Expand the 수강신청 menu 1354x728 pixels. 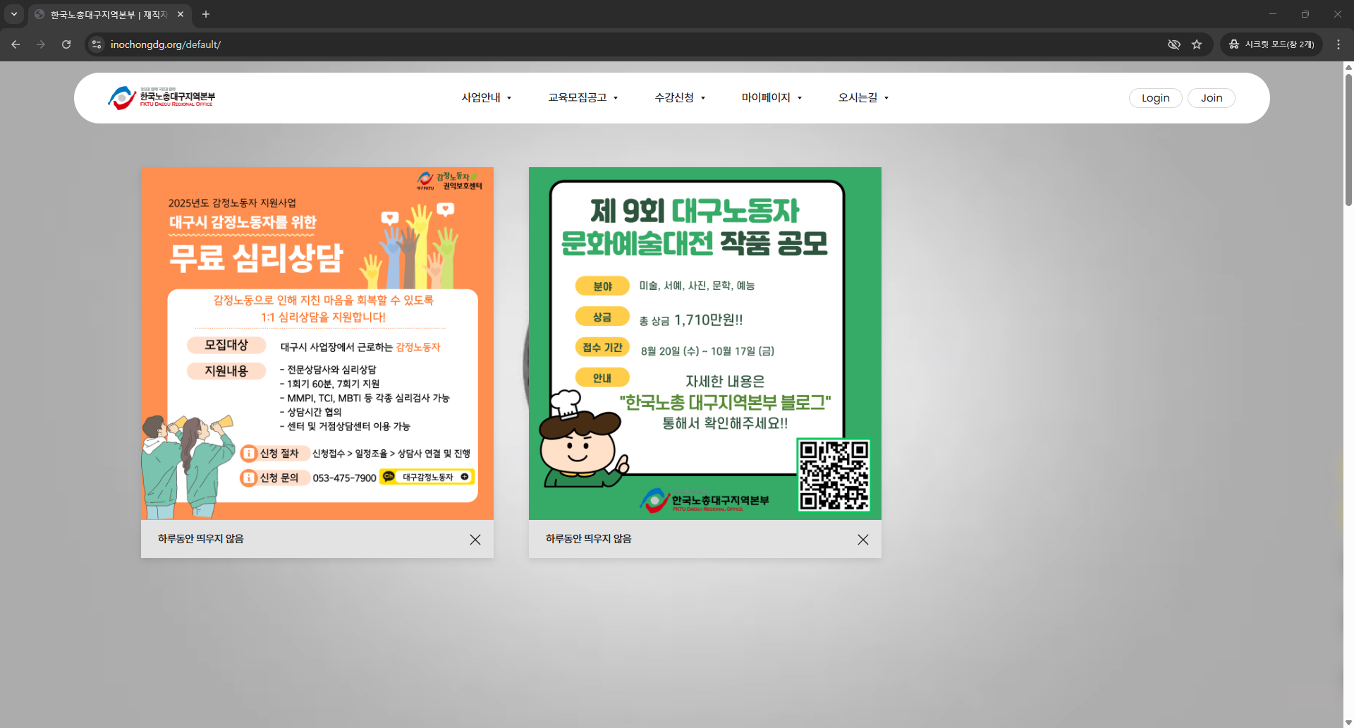(x=680, y=98)
